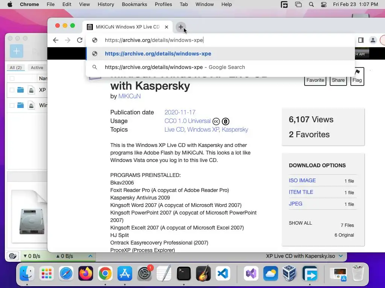
Task: Download the ISO IMAGE file
Action: pyautogui.click(x=302, y=180)
